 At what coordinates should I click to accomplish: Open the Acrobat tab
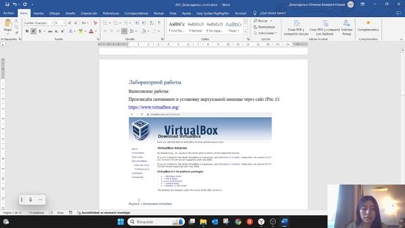tap(240, 13)
